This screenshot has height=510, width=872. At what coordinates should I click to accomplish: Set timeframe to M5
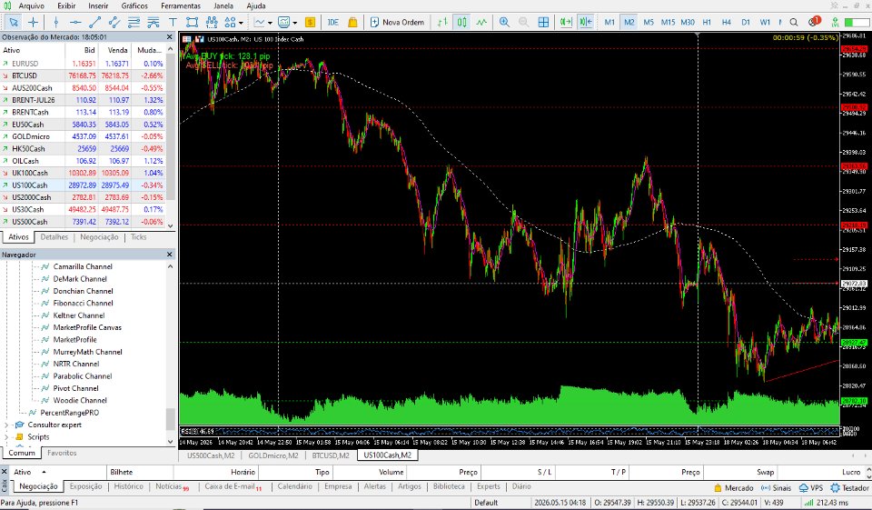click(x=649, y=22)
